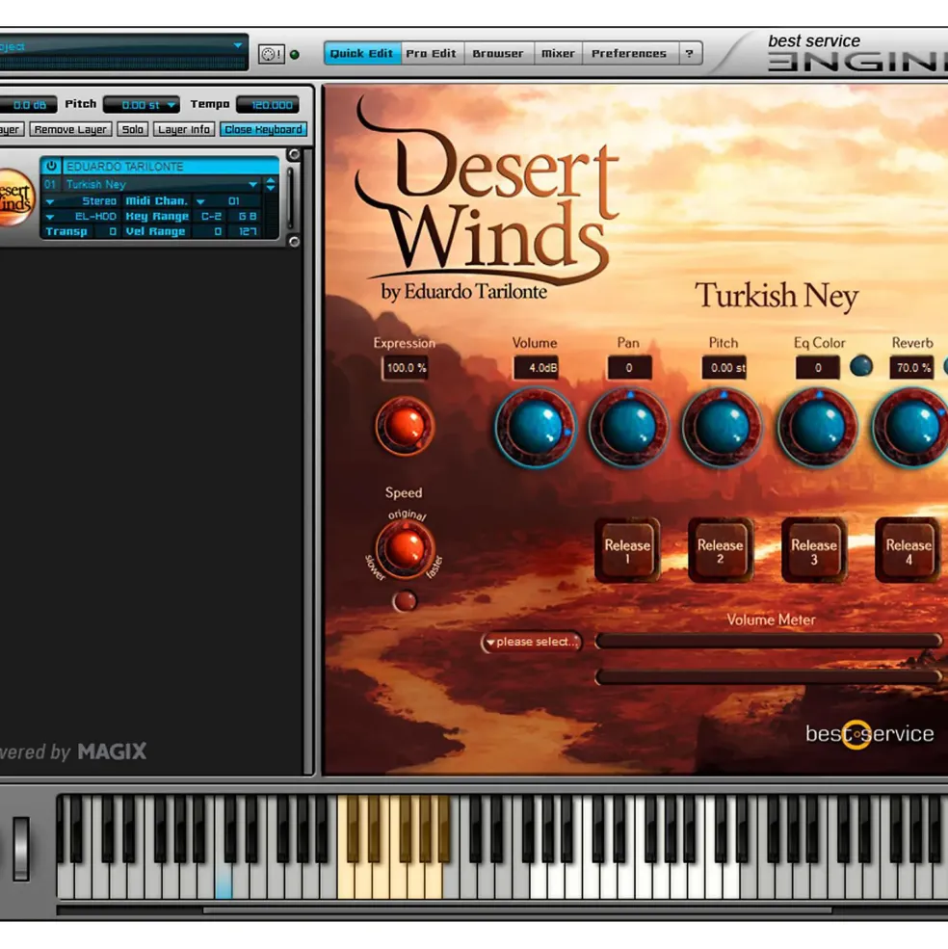Click the layer list top scroll button
The width and height of the screenshot is (948, 949).
pyautogui.click(x=294, y=154)
